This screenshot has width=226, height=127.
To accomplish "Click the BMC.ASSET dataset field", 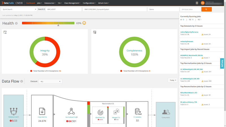I will click(x=64, y=9).
